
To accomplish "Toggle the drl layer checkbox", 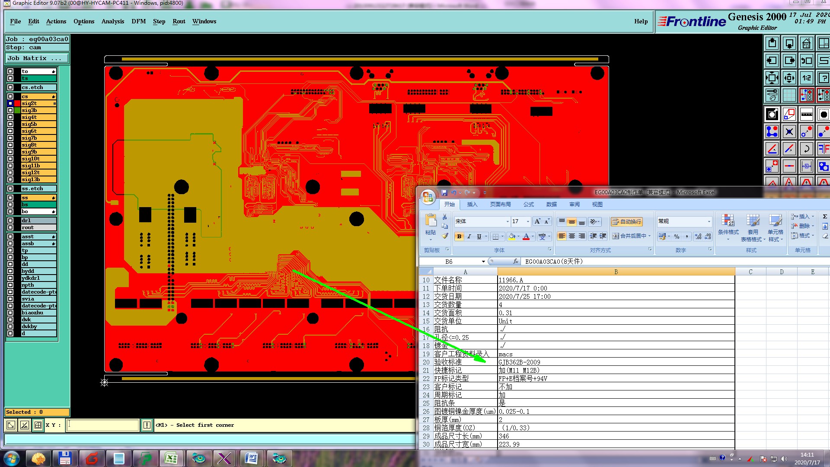I will coord(10,221).
